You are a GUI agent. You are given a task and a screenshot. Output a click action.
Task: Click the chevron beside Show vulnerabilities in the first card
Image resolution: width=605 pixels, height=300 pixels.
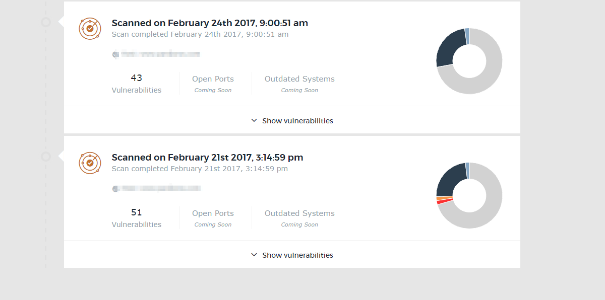254,121
